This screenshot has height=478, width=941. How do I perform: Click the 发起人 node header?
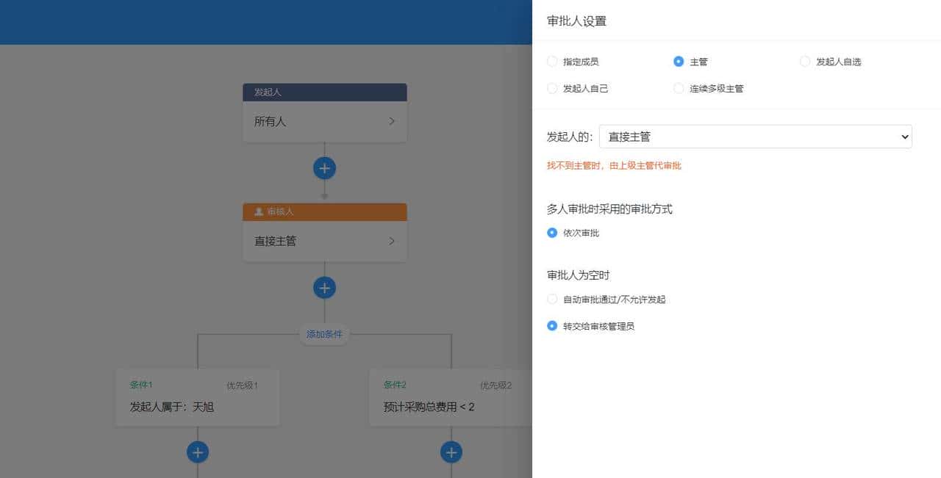[x=324, y=92]
